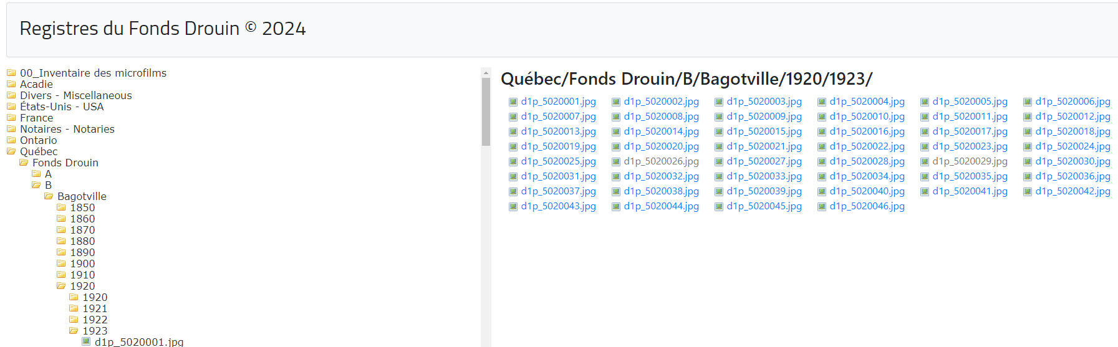Click the folder icon beside year 1921
This screenshot has height=347, width=1118.
[x=74, y=308]
